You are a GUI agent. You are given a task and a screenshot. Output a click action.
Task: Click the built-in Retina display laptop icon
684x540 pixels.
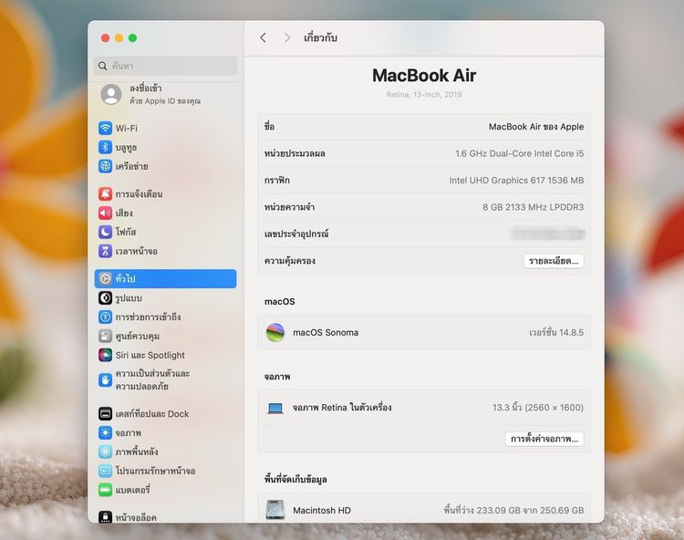275,408
